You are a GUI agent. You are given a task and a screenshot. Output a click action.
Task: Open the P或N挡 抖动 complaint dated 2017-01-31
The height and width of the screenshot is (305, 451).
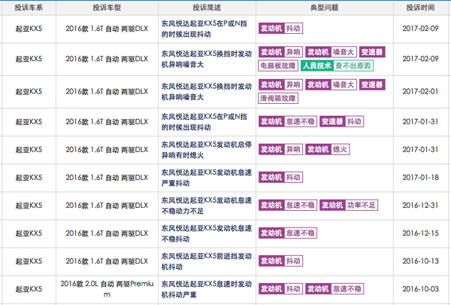204,122
